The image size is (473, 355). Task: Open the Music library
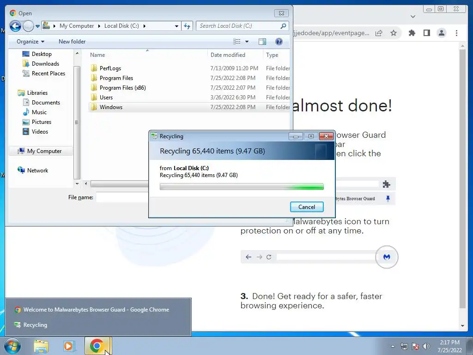pyautogui.click(x=39, y=112)
